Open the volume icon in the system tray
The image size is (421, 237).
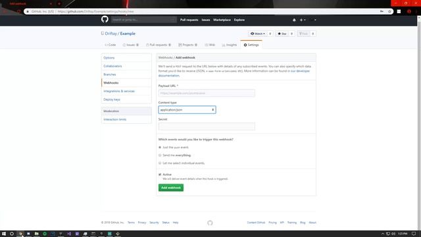[393, 234]
